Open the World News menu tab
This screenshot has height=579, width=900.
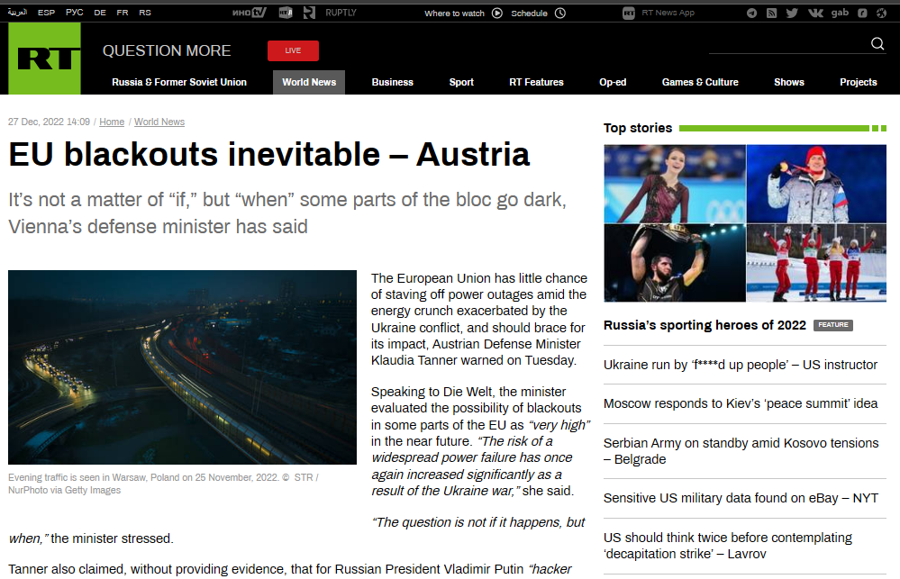[x=309, y=82]
